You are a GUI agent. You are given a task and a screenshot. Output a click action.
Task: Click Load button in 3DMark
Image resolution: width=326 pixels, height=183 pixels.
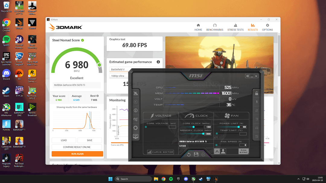click(64, 140)
